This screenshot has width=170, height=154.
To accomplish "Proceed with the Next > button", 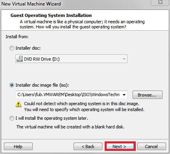I will click(120, 147).
